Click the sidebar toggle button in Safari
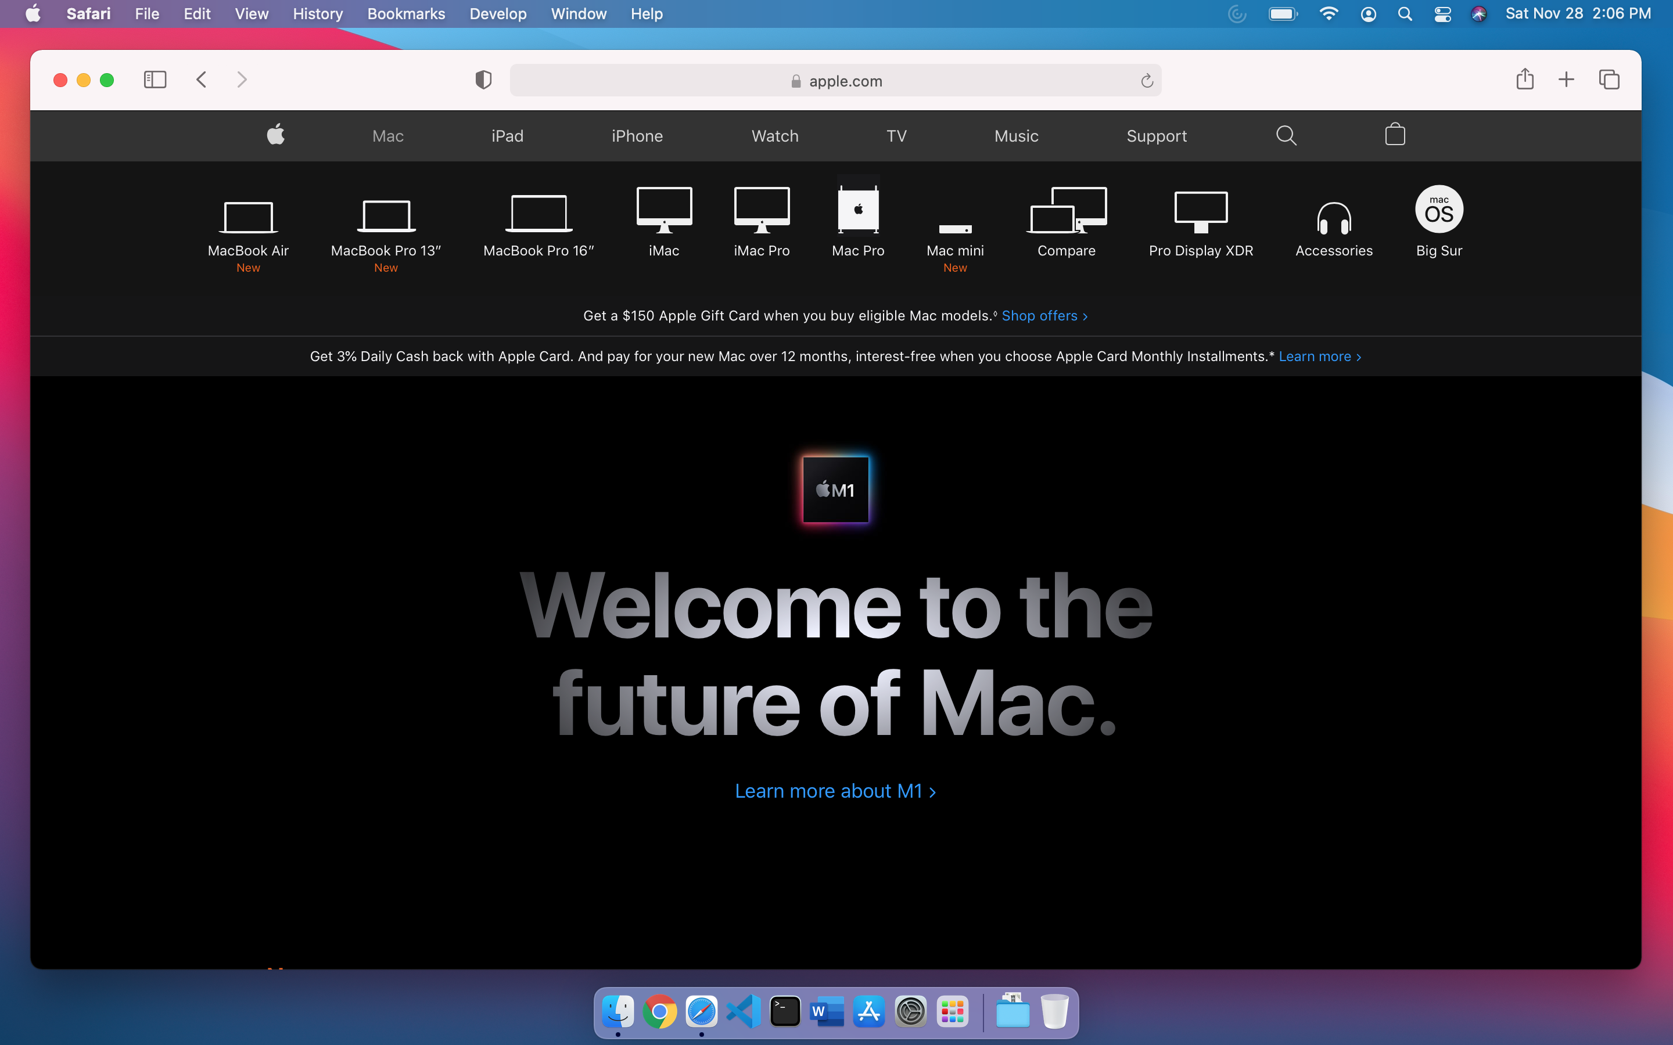Viewport: 1673px width, 1045px height. [x=154, y=81]
